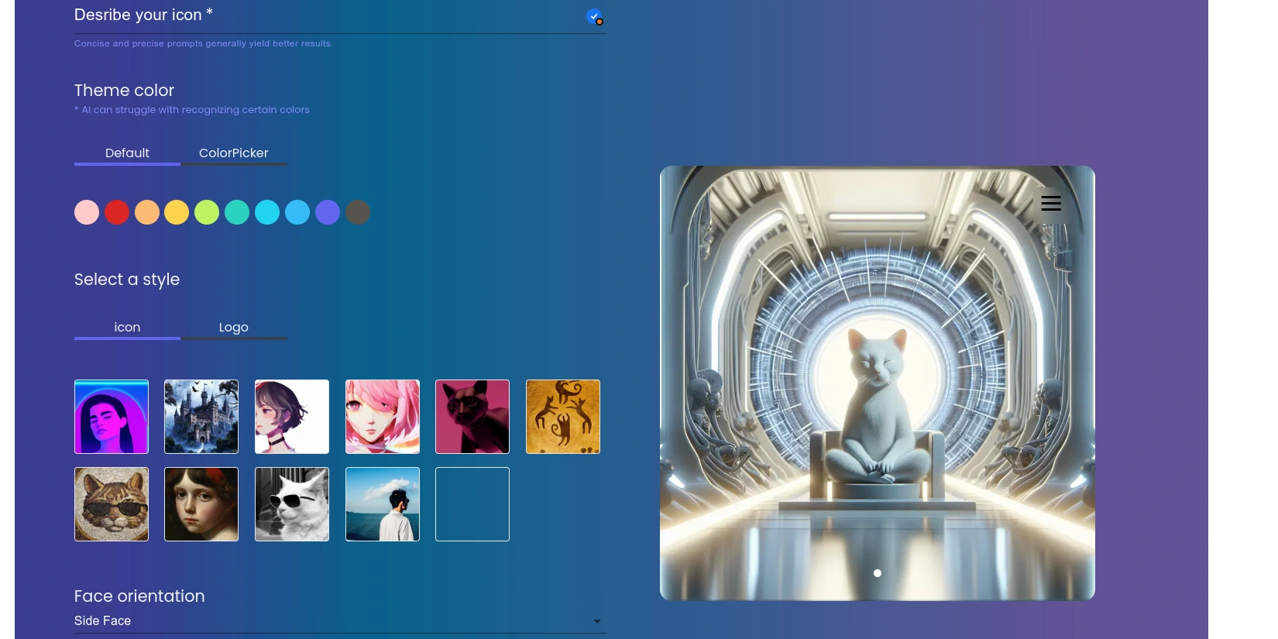Select the Default theme color tab
This screenshot has height=639, width=1278.
[127, 153]
